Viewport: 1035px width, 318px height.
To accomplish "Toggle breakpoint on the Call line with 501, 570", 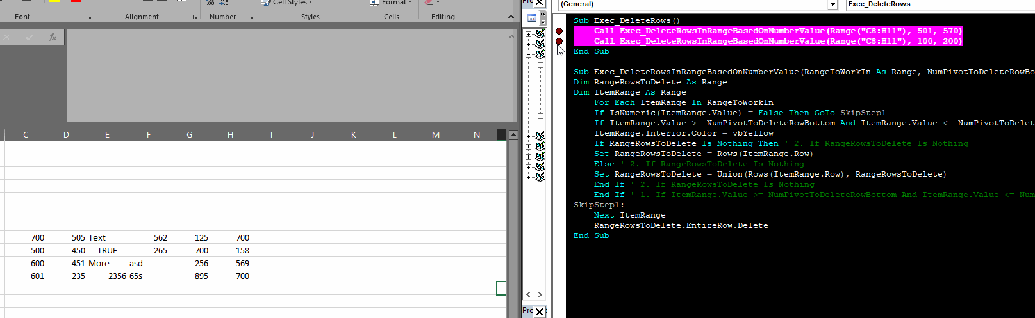I will [559, 31].
